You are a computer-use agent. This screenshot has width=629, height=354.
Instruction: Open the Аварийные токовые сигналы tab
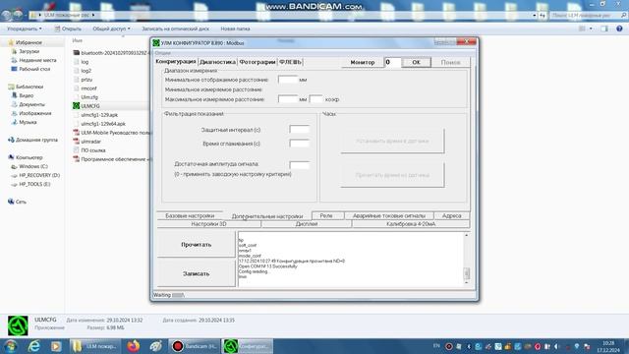[x=389, y=216]
